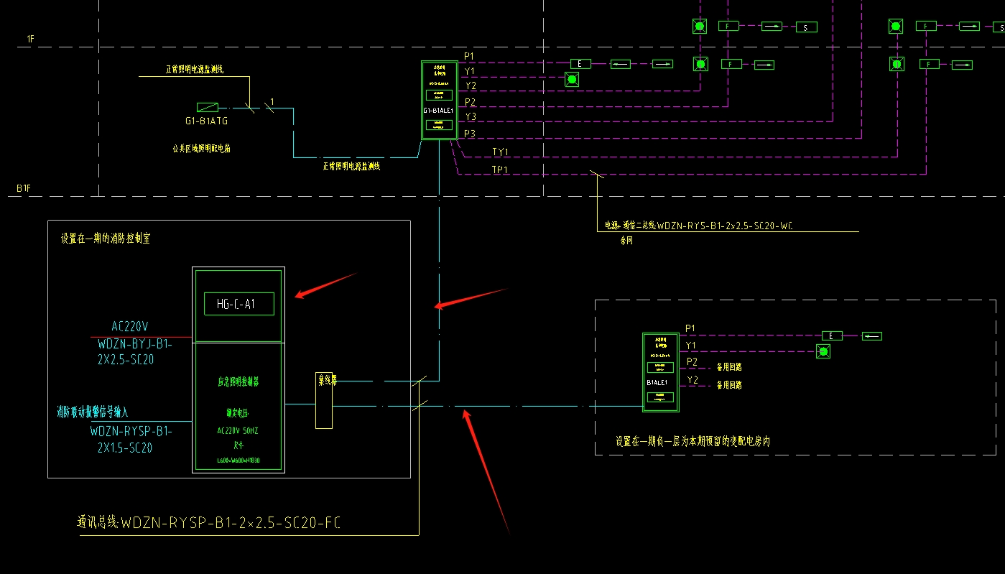The height and width of the screenshot is (574, 1005).
Task: Select the E symbol box on the B1ALE1 P1 line
Action: coord(832,335)
